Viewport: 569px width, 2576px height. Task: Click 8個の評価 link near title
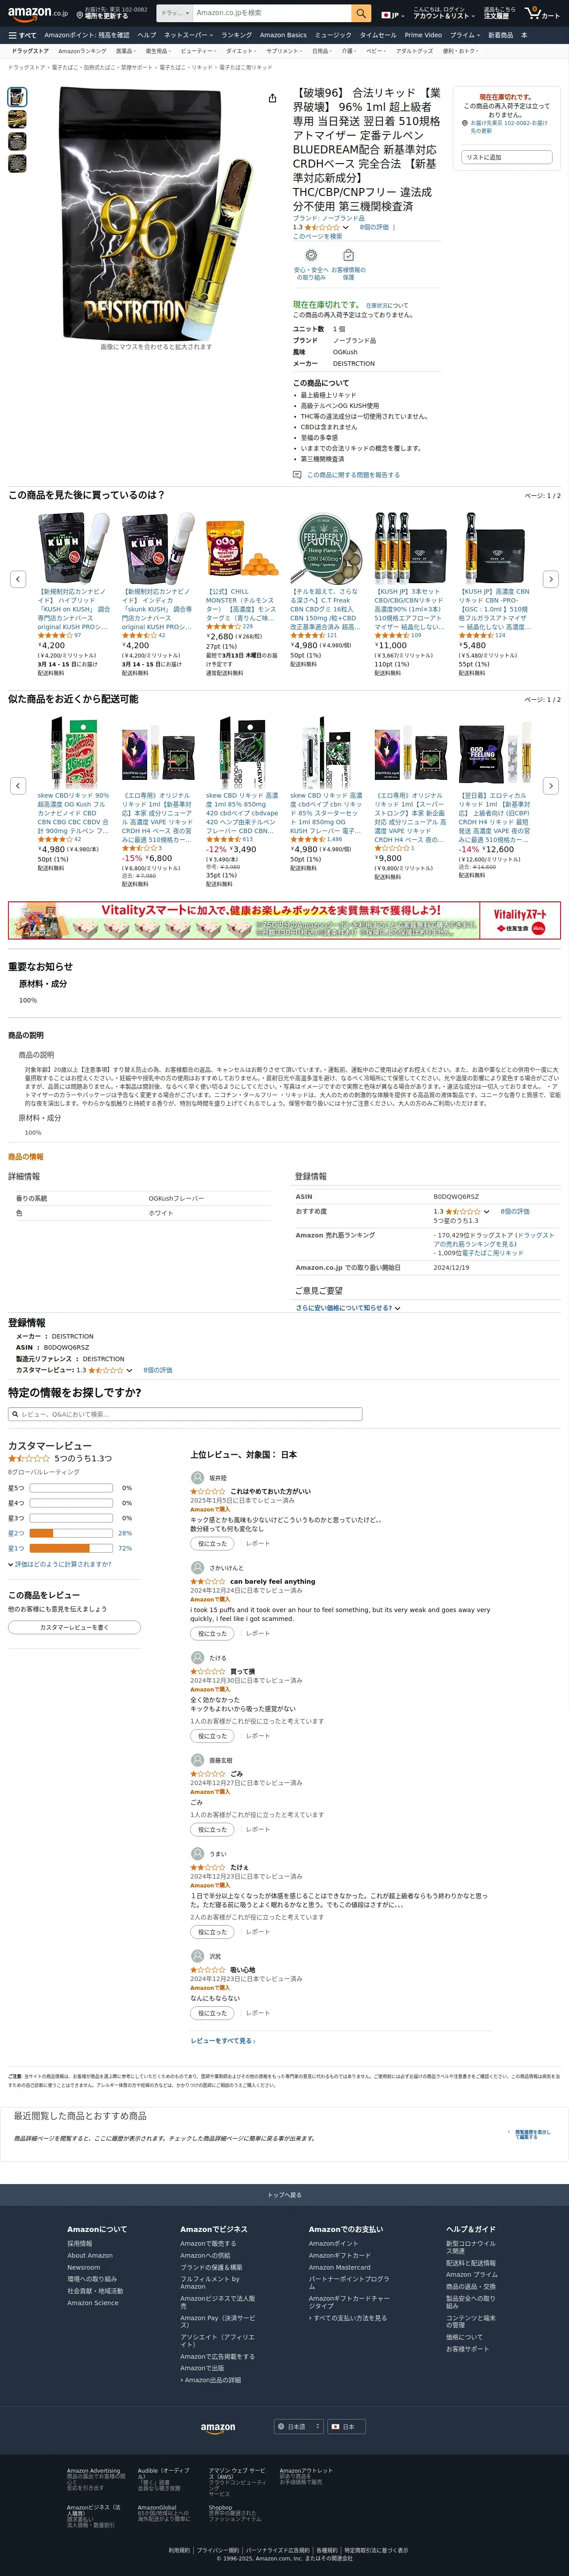point(374,228)
